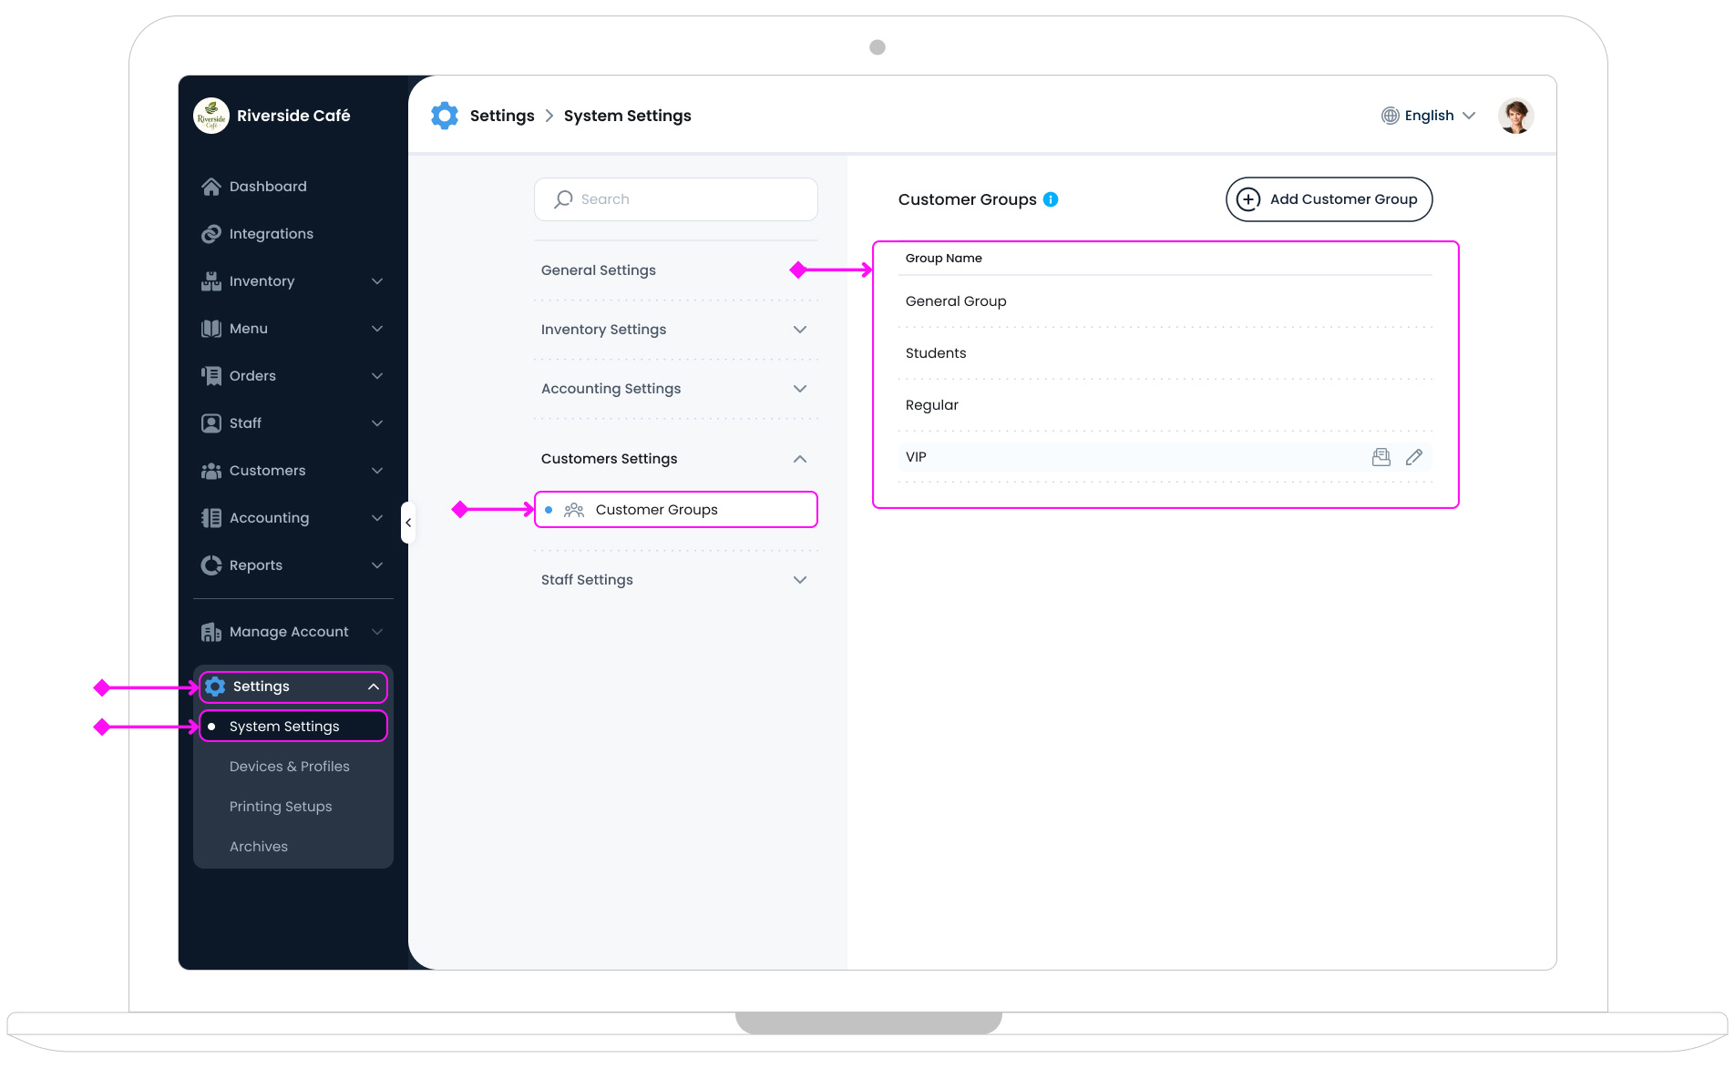Click inside the Search field
The image size is (1735, 1068).
[675, 198]
